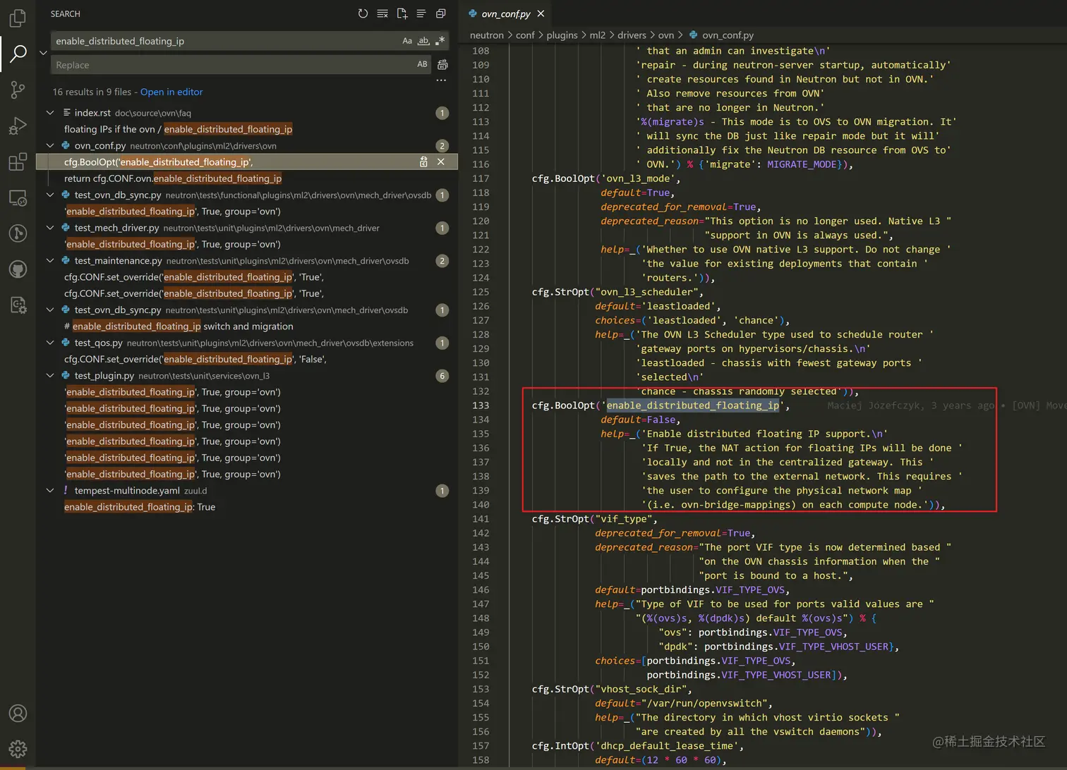1067x770 pixels.
Task: Collapse all search result files
Action: pos(440,13)
